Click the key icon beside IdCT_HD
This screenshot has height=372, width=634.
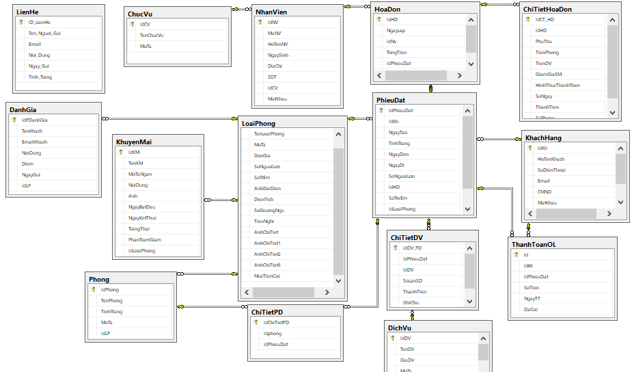527,19
